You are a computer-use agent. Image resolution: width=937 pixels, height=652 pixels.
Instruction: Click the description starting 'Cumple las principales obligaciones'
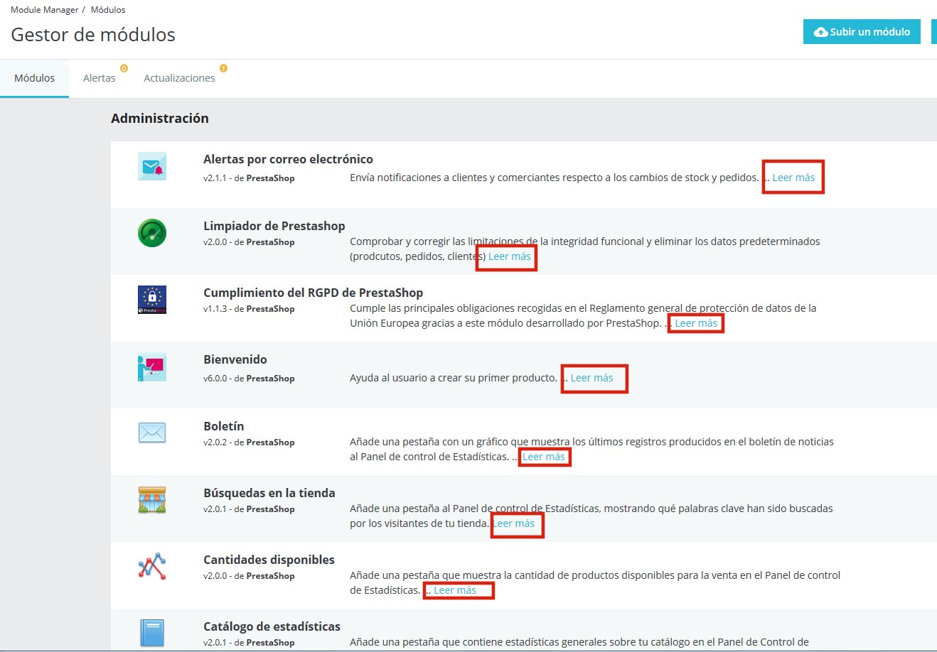coord(583,315)
